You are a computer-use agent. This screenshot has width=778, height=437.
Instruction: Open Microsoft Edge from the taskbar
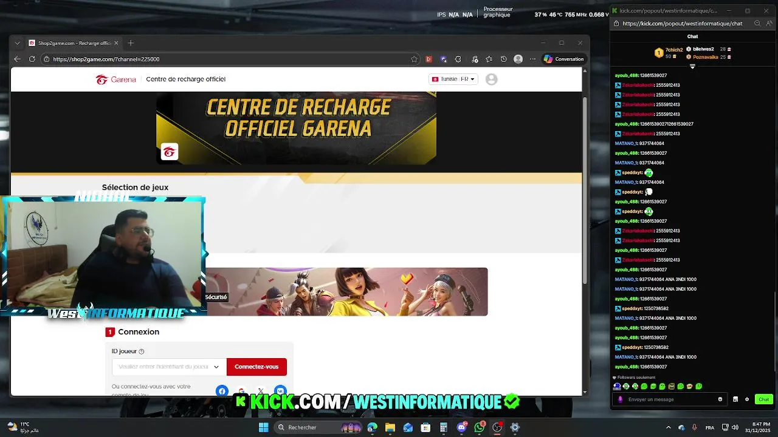(373, 427)
